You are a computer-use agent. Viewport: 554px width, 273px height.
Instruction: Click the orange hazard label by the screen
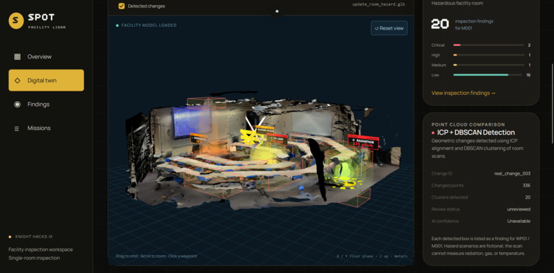(x=199, y=138)
